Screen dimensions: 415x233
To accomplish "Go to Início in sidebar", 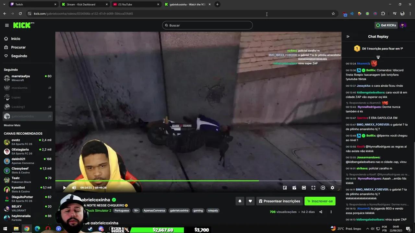I will click(x=16, y=39).
